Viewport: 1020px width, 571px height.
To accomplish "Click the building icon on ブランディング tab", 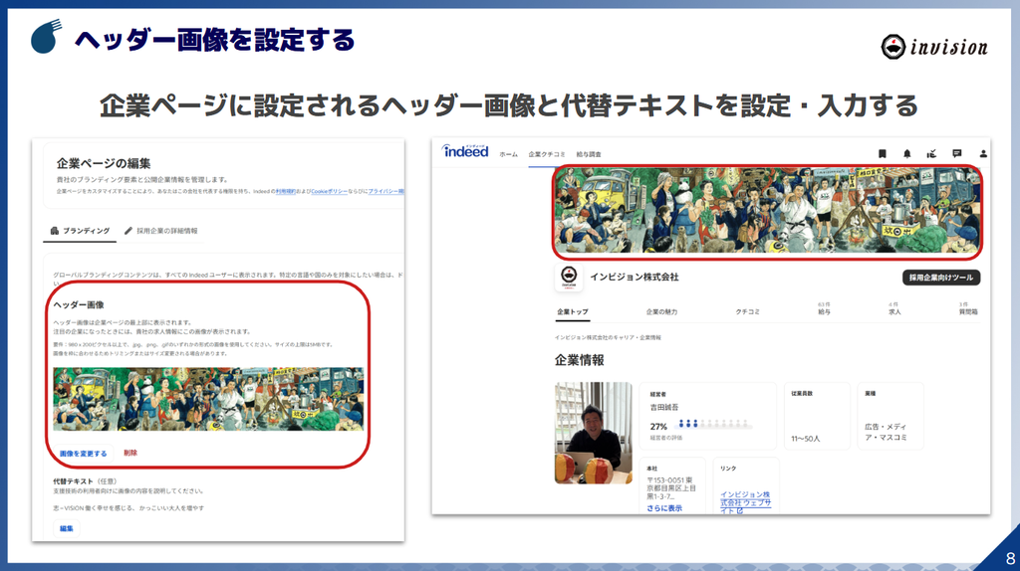I will point(55,231).
